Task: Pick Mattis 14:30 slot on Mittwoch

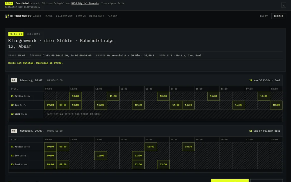Action: [x=188, y=147]
